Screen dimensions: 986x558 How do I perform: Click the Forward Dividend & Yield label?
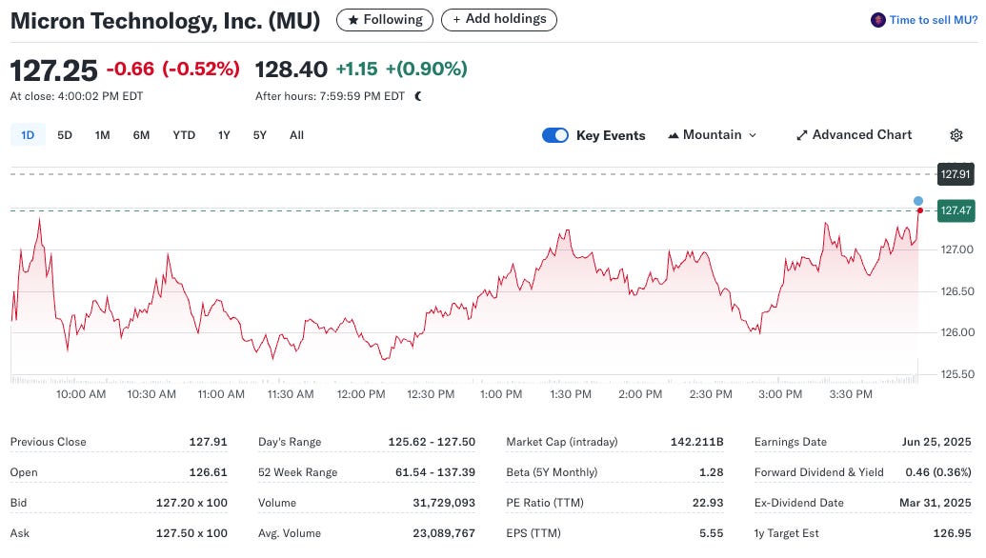coord(818,472)
